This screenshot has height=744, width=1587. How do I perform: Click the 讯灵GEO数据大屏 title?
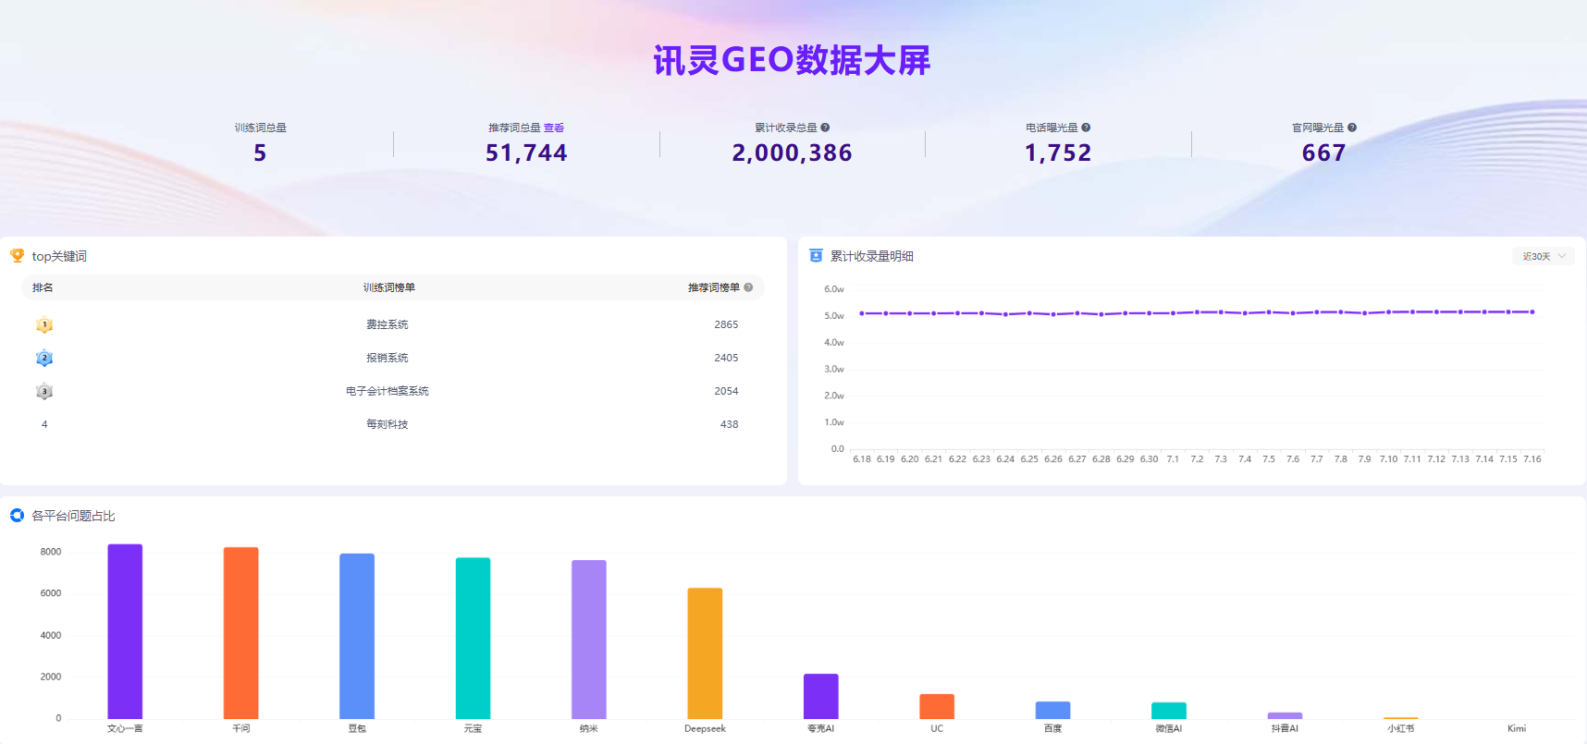[792, 60]
